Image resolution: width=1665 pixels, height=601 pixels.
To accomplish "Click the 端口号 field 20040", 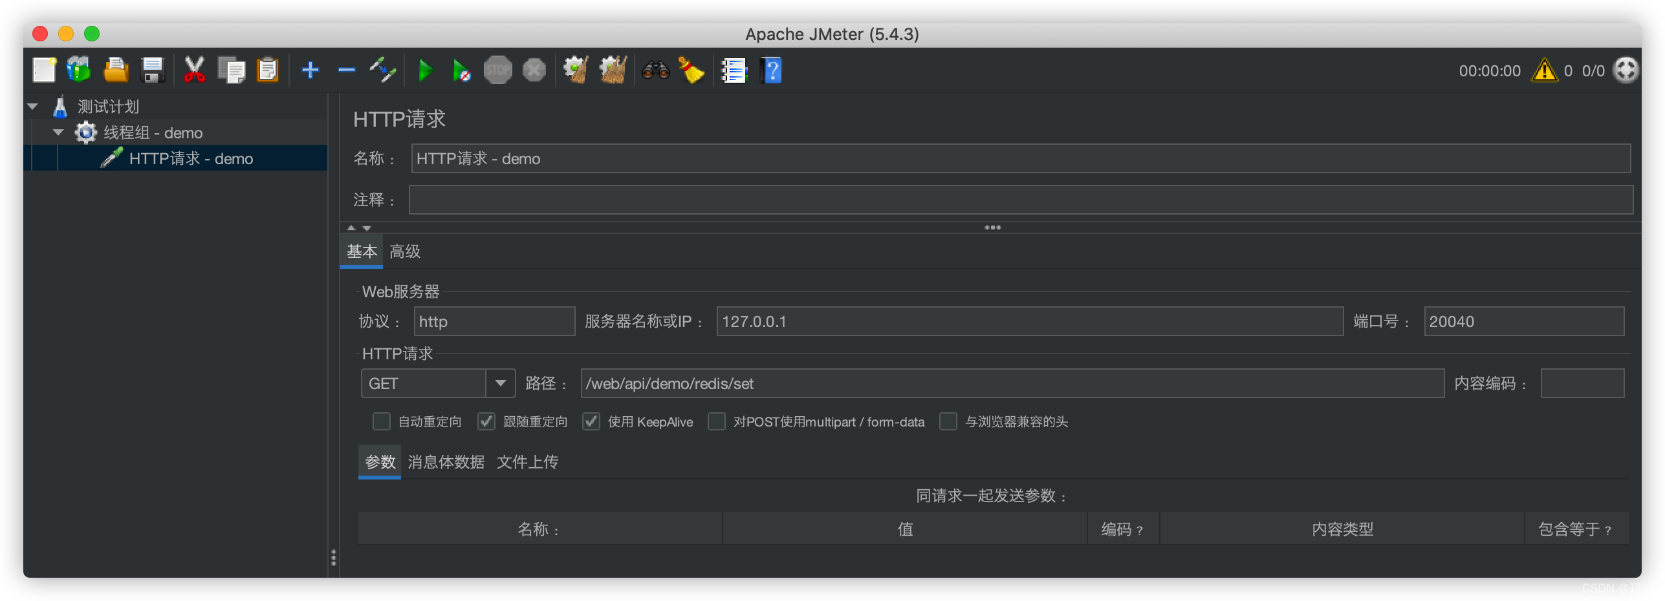I will [1524, 321].
